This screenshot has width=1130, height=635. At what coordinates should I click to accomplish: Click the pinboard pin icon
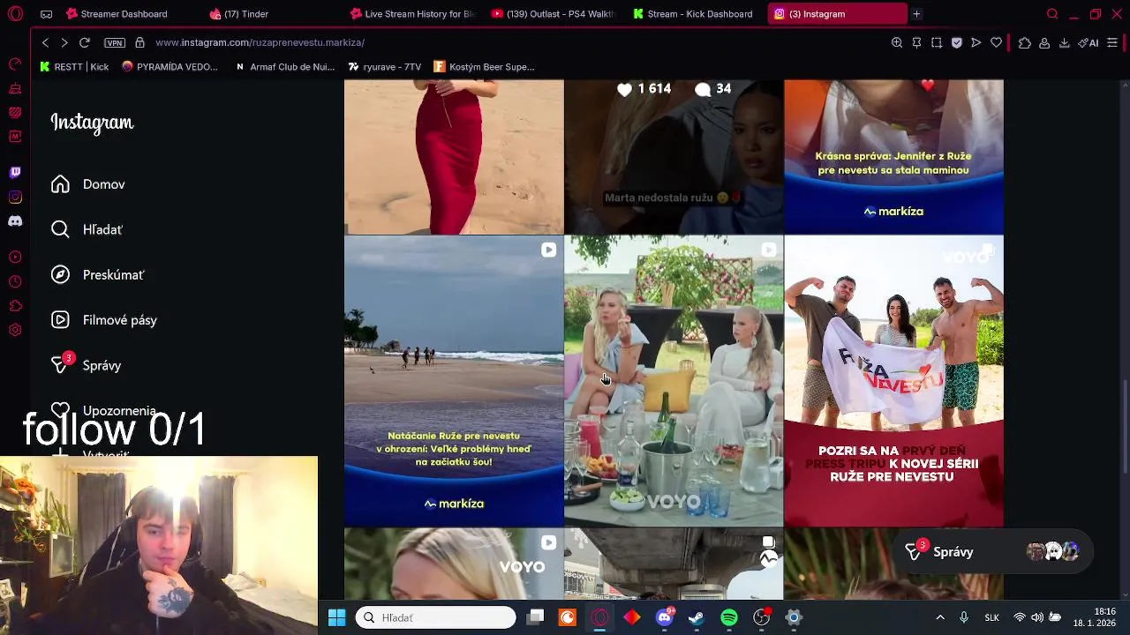click(x=916, y=42)
